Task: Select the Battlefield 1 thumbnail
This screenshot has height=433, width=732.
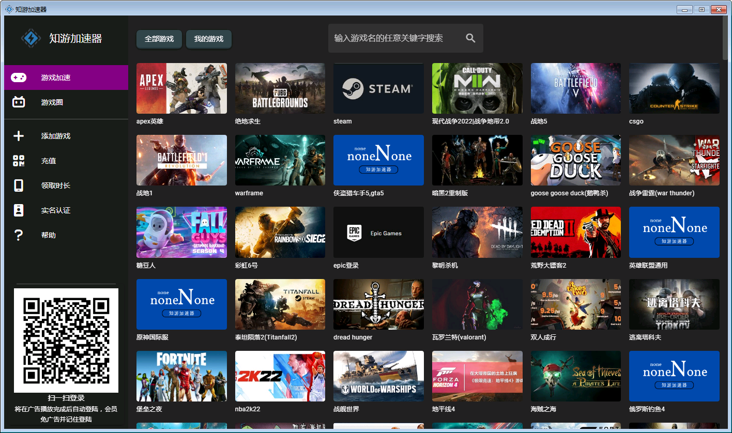Action: pos(181,160)
